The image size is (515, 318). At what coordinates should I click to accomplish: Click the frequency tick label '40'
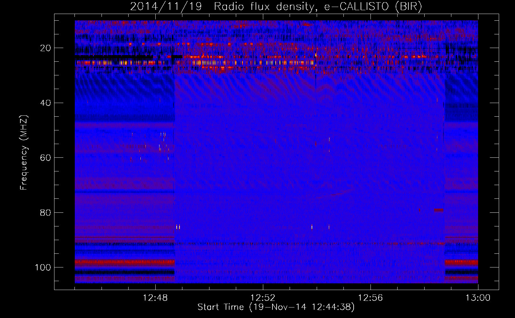[46, 103]
